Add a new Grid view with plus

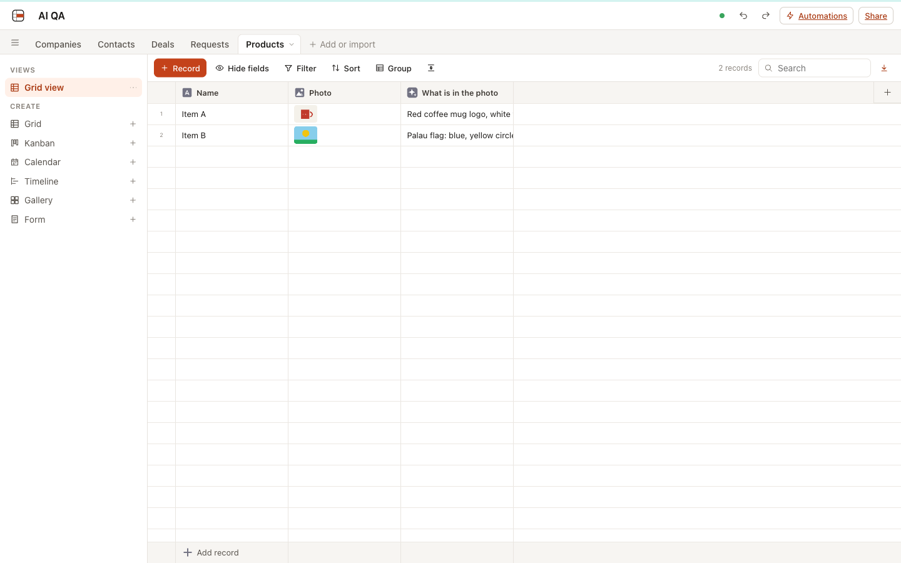(133, 124)
